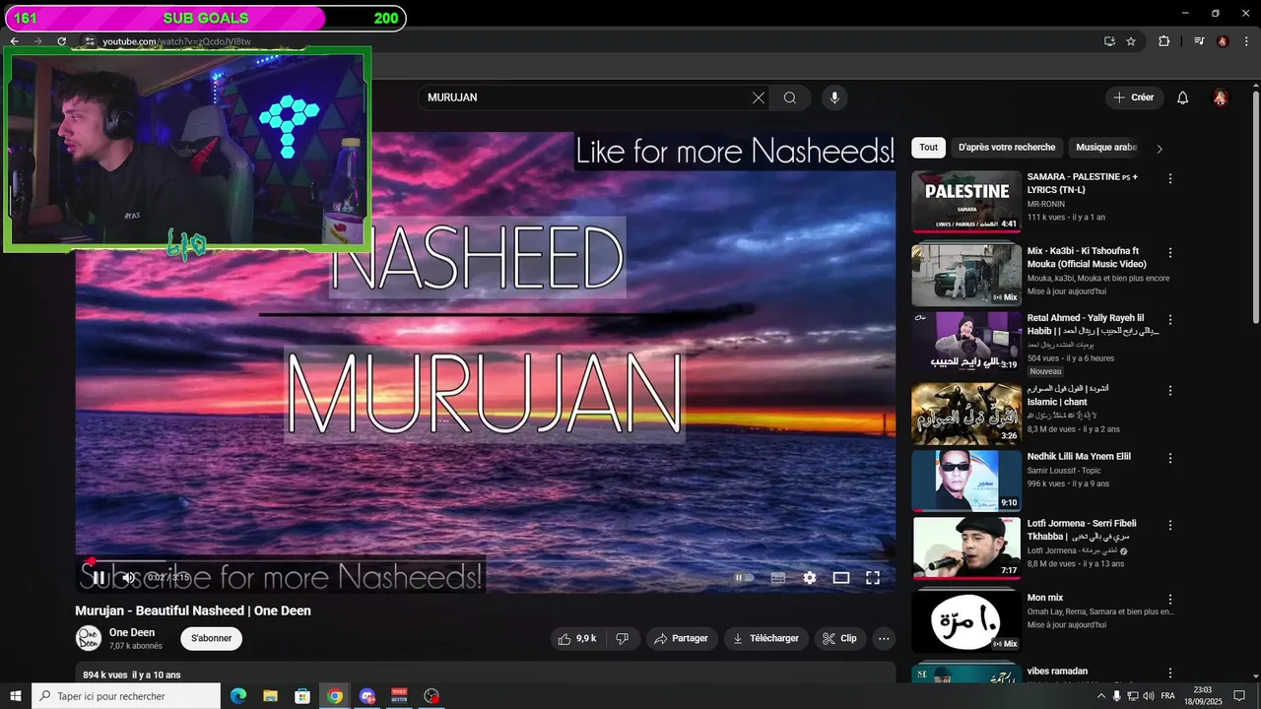Open the Mix - Ka3bi Ki Tshoufna thumbnail
Viewport: 1261px width, 709px height.
(966, 276)
